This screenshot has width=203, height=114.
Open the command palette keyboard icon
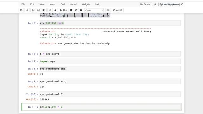coord(108,10)
